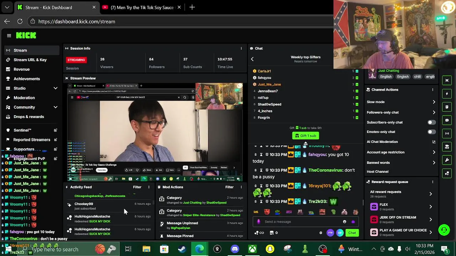Select Just Chatting category tag

coord(389,71)
